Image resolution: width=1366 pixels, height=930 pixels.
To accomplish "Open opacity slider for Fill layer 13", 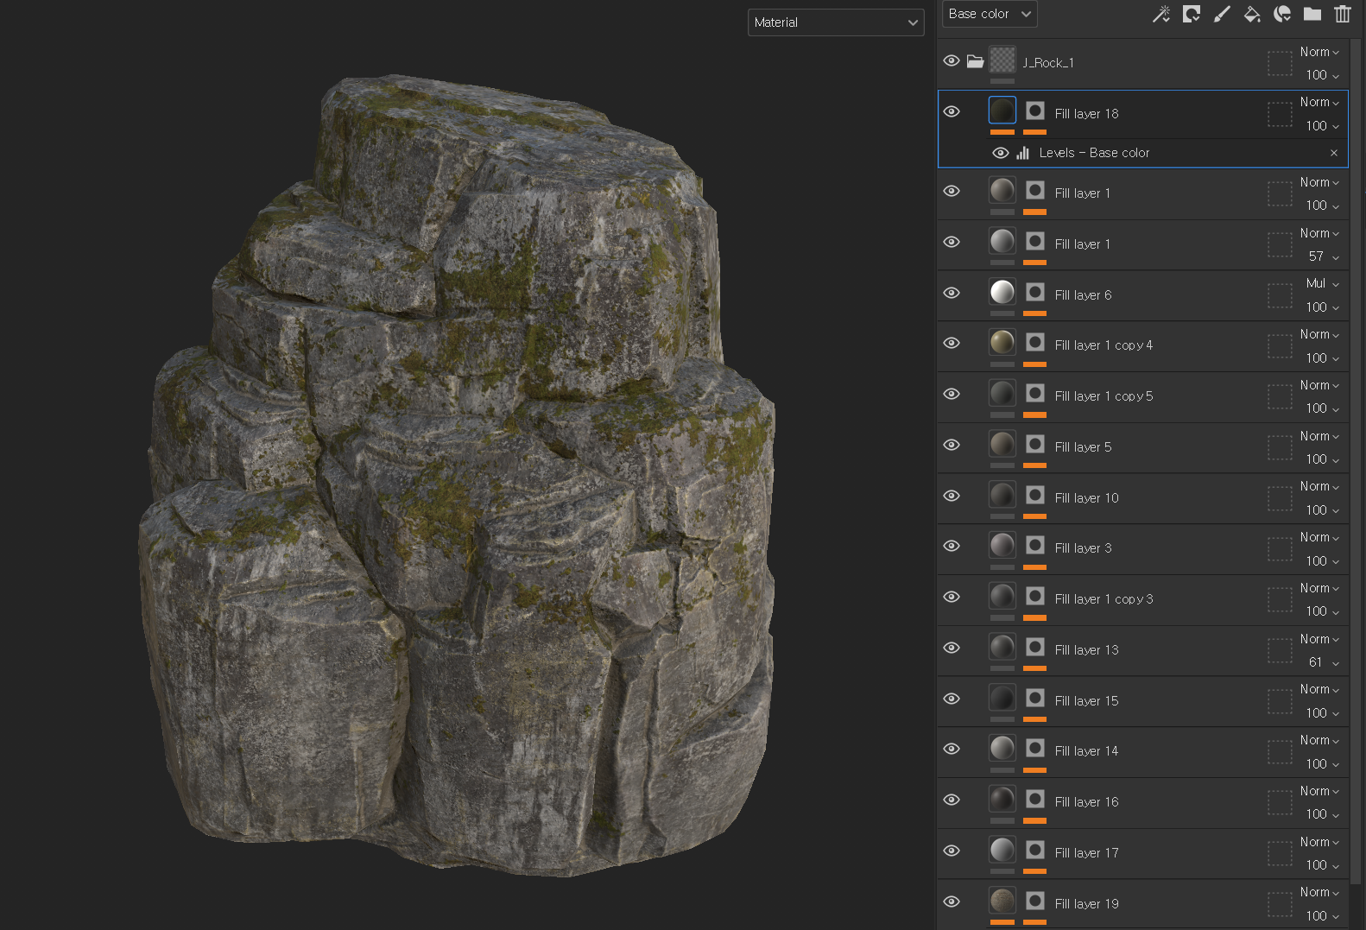I will tap(1322, 662).
